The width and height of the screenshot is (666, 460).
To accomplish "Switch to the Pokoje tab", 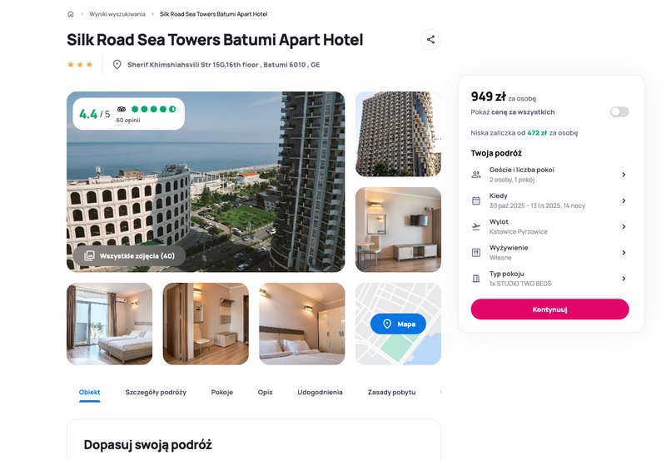I will coord(222,392).
